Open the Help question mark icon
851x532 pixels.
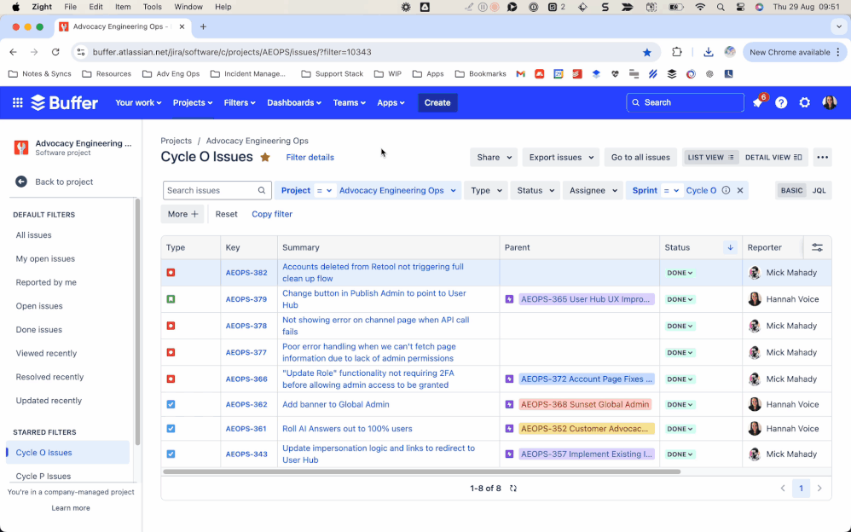(x=781, y=102)
